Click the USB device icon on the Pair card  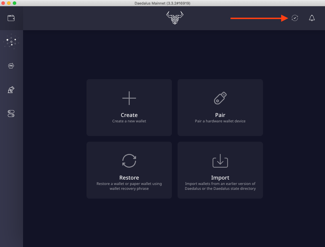point(220,98)
